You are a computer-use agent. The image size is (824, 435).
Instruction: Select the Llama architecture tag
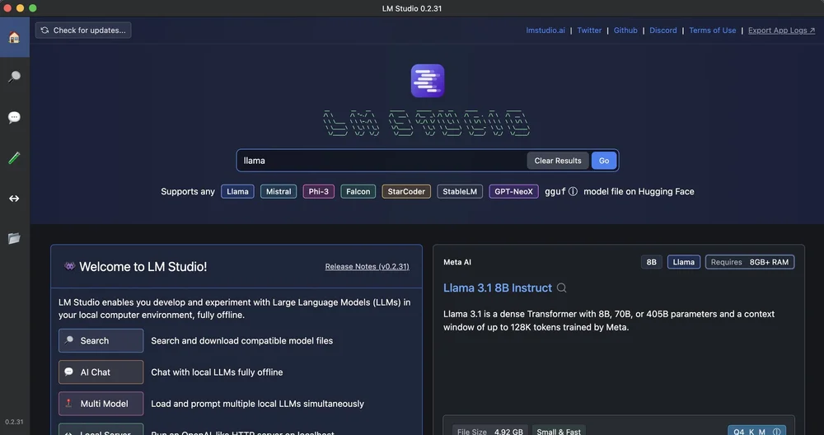point(237,192)
